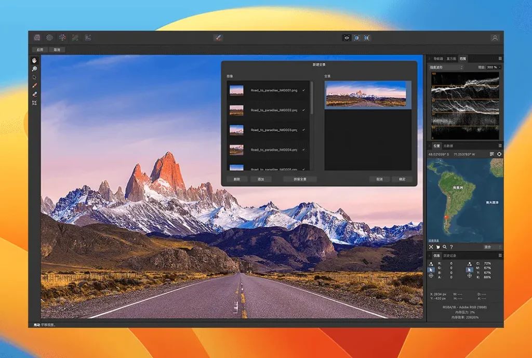Click the CMYK color model icon in Info panel
Screen dimensions: 532x358
(469, 263)
